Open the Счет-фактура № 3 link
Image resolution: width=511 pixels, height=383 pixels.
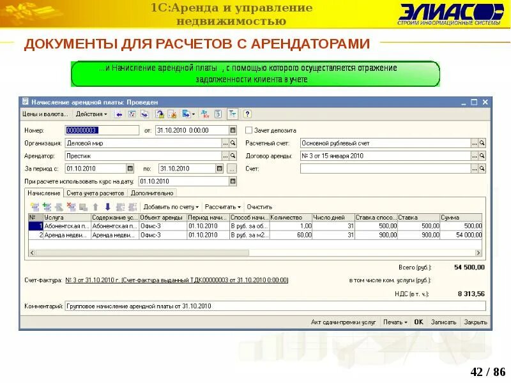(177, 280)
